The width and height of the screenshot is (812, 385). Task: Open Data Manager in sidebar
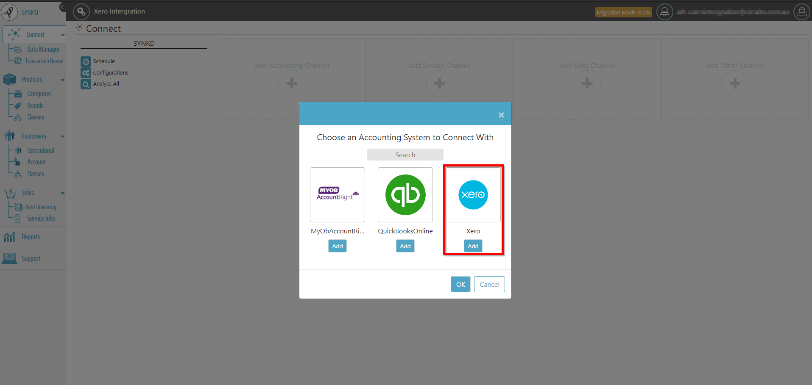[43, 50]
